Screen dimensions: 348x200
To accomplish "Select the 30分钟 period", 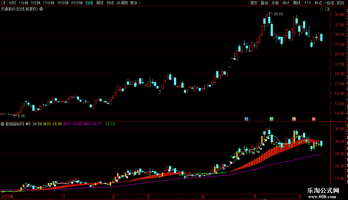I will pyautogui.click(x=63, y=3).
